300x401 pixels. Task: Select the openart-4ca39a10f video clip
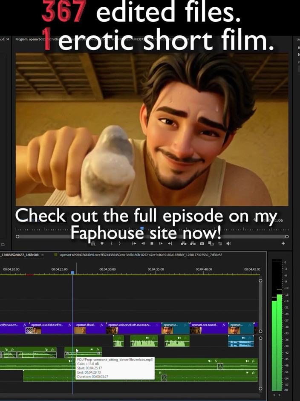(x=209, y=328)
